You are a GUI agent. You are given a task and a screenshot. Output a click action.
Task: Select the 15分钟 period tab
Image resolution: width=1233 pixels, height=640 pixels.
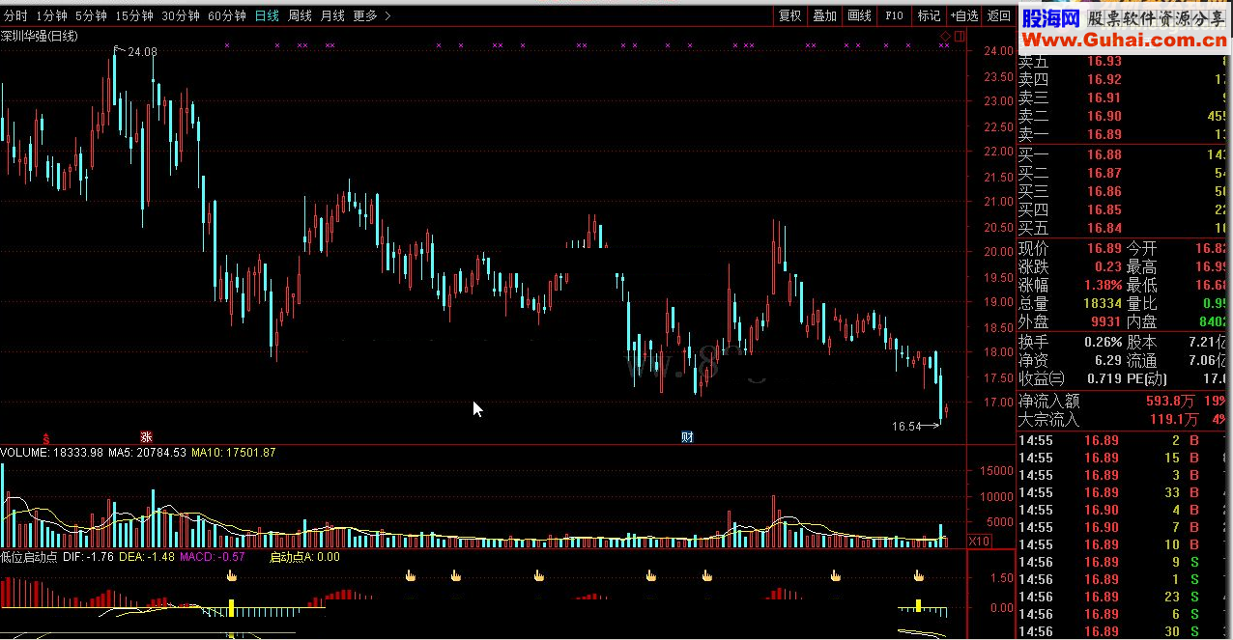[134, 15]
